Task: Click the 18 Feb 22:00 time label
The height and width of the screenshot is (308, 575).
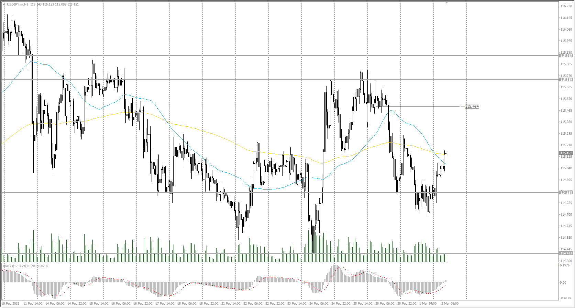Action: click(x=209, y=304)
